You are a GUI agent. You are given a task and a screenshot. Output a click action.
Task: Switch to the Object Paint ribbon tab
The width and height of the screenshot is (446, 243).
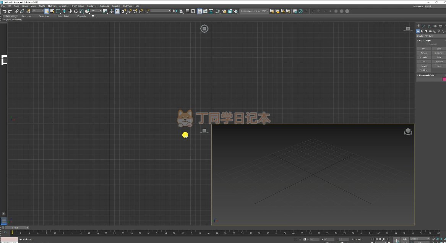coord(63,16)
